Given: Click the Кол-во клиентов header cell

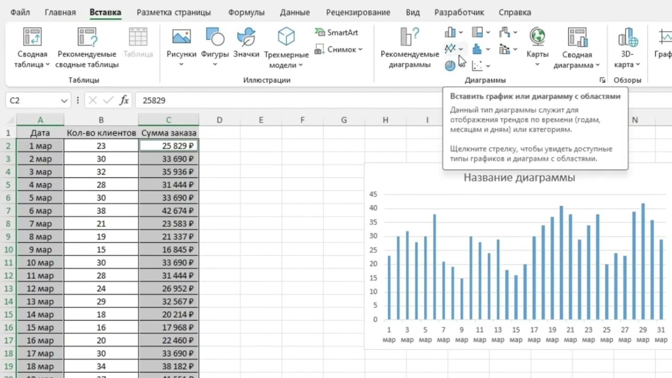Looking at the screenshot, I should (x=101, y=133).
